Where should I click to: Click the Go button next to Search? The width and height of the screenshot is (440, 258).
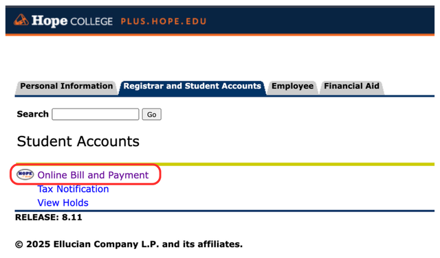[x=151, y=115]
